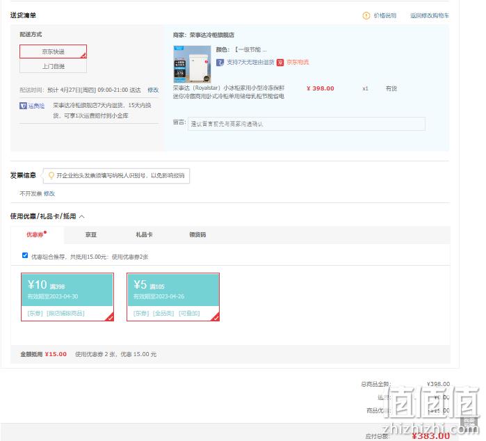Toggle the ¥10 满398 coupon
The width and height of the screenshot is (486, 441).
[x=67, y=297]
